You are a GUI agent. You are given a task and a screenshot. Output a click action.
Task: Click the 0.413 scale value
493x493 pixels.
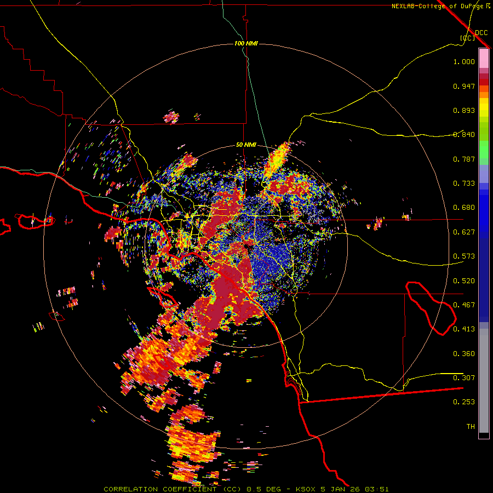[x=464, y=329]
